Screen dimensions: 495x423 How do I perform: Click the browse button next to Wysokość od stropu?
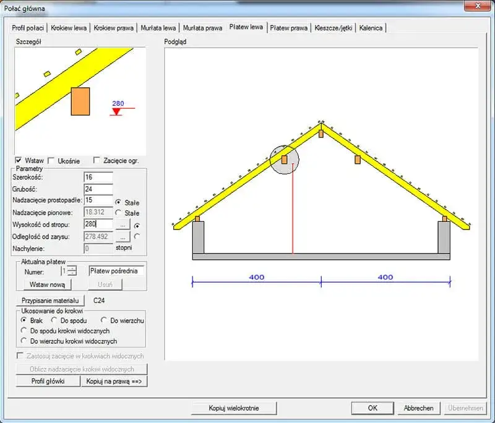(123, 224)
